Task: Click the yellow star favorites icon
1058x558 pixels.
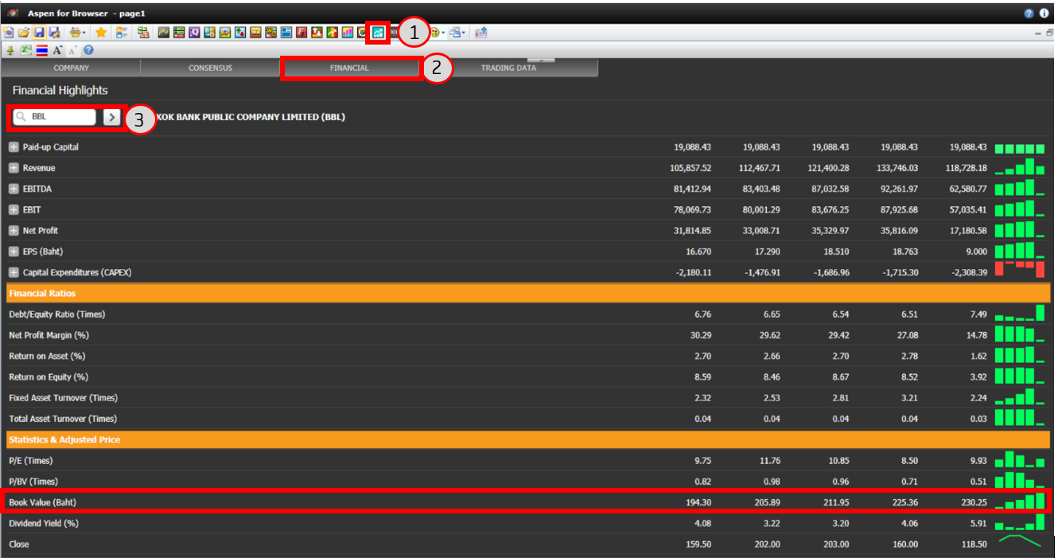Action: (x=101, y=33)
